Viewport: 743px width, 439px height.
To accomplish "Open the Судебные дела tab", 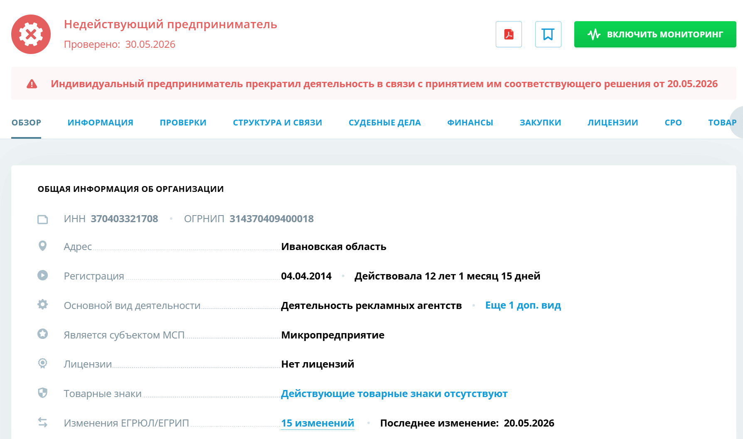I will (385, 123).
